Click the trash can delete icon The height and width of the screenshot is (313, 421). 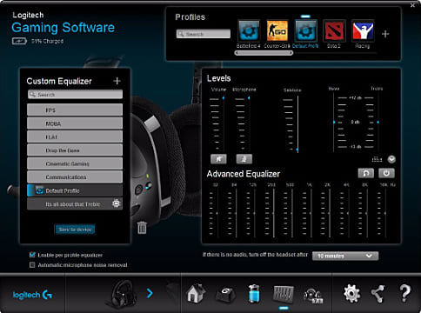142,228
